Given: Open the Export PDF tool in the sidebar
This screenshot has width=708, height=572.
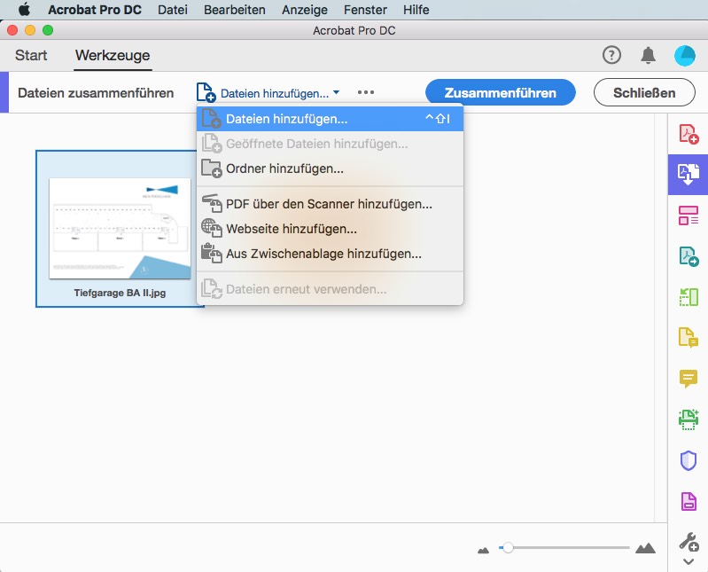Looking at the screenshot, I should [689, 256].
